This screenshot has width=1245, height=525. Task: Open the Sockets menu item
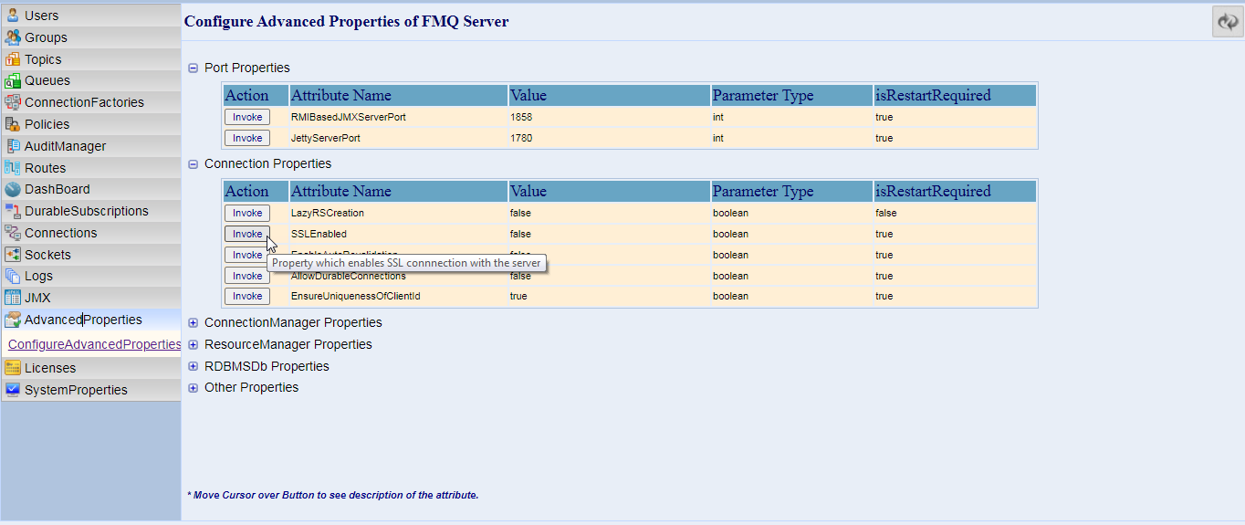click(91, 255)
